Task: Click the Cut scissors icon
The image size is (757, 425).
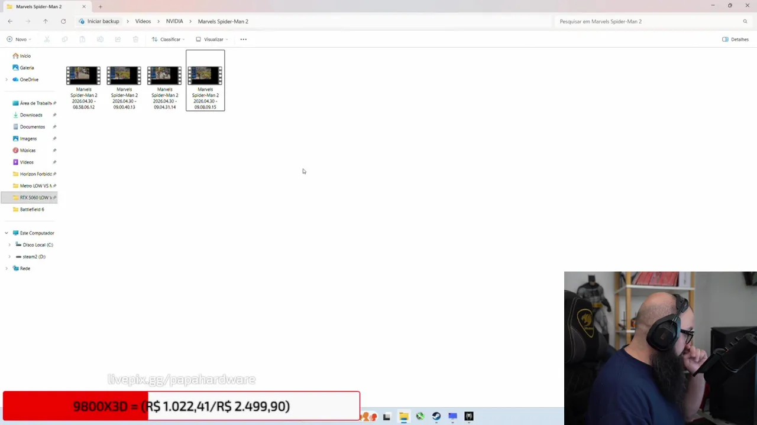Action: click(47, 40)
